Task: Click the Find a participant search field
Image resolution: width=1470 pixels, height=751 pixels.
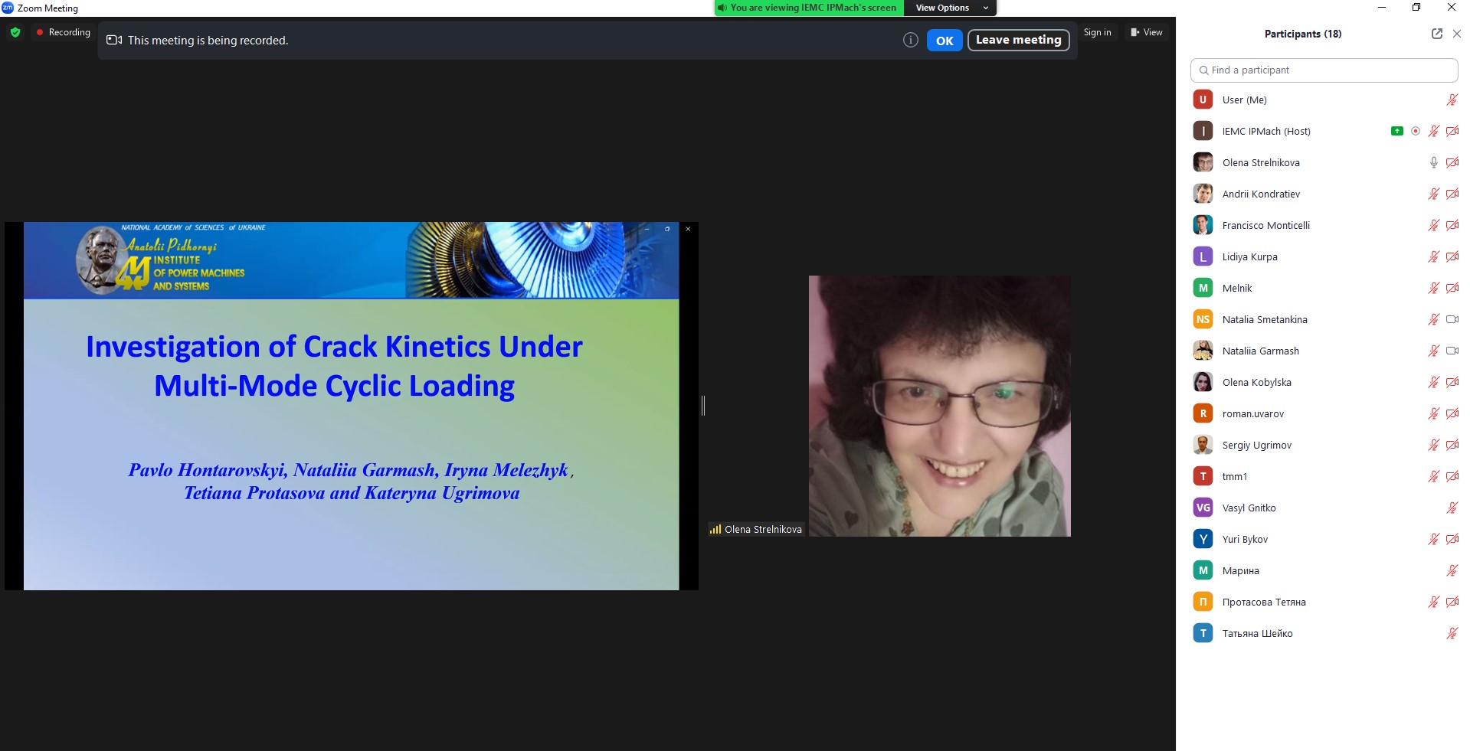Action: [1324, 70]
